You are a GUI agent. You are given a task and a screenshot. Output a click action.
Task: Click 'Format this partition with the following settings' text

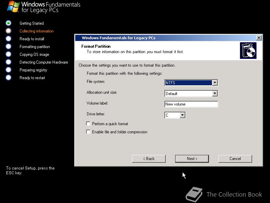[x=125, y=73]
